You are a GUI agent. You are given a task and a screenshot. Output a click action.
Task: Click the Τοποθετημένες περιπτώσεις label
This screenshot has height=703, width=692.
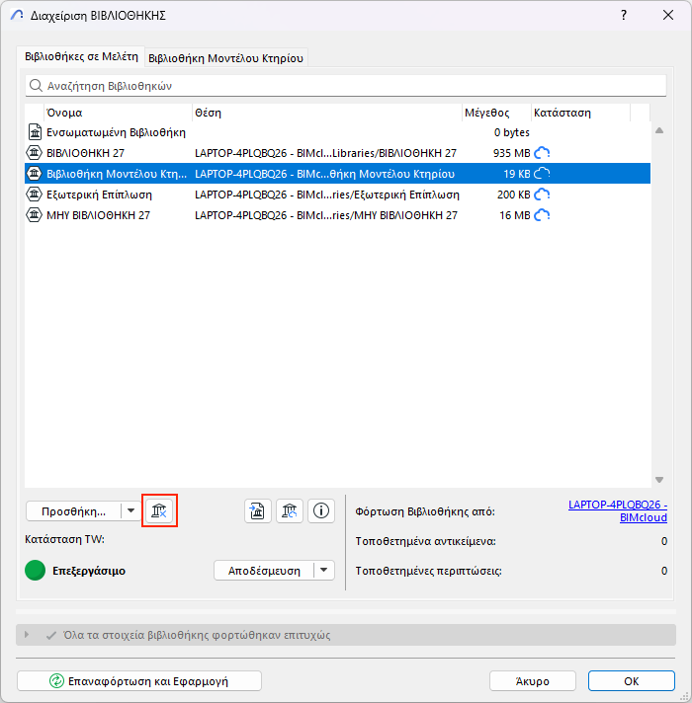tap(429, 571)
